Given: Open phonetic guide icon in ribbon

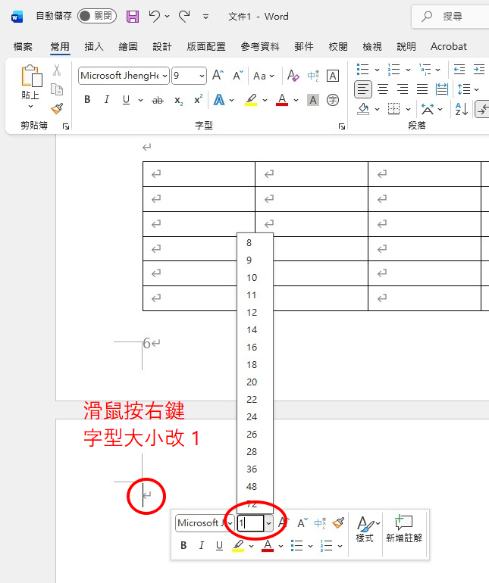Looking at the screenshot, I should 313,76.
